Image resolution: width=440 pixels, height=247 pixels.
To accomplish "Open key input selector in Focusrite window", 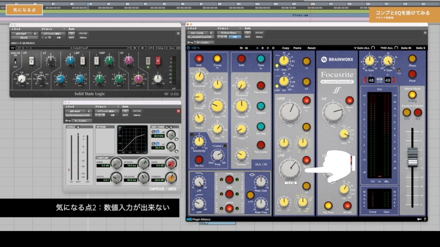I will [203, 42].
